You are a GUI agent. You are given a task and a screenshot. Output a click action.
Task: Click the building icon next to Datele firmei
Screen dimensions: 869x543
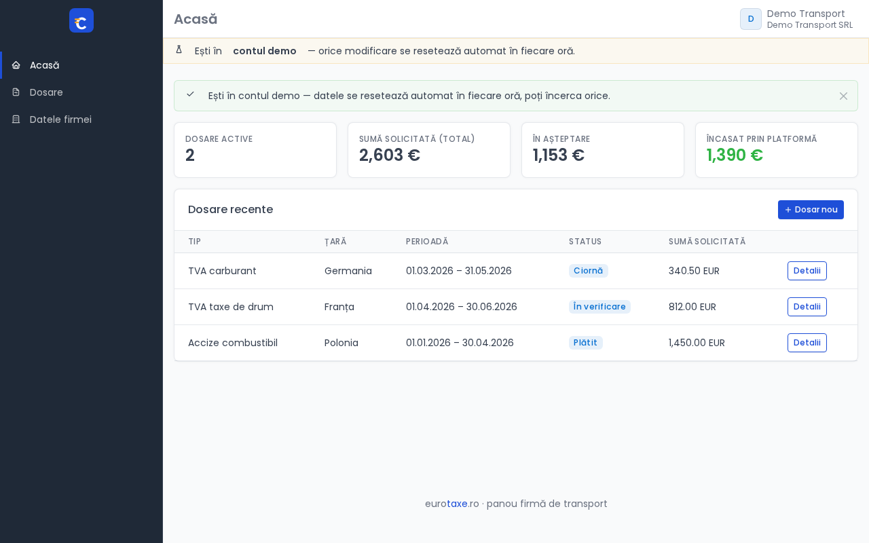click(16, 119)
